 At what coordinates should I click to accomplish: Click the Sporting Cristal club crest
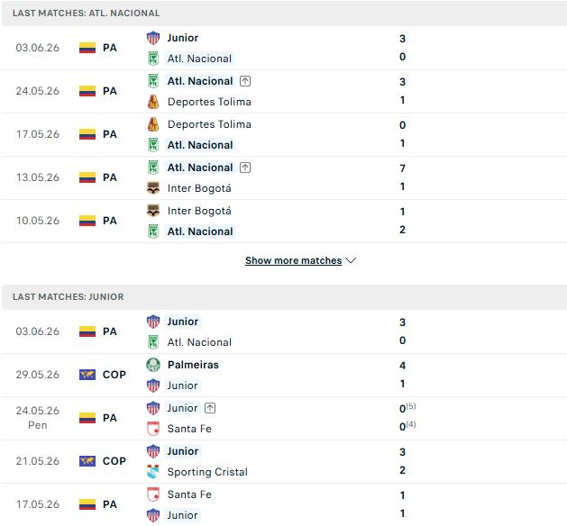(153, 472)
